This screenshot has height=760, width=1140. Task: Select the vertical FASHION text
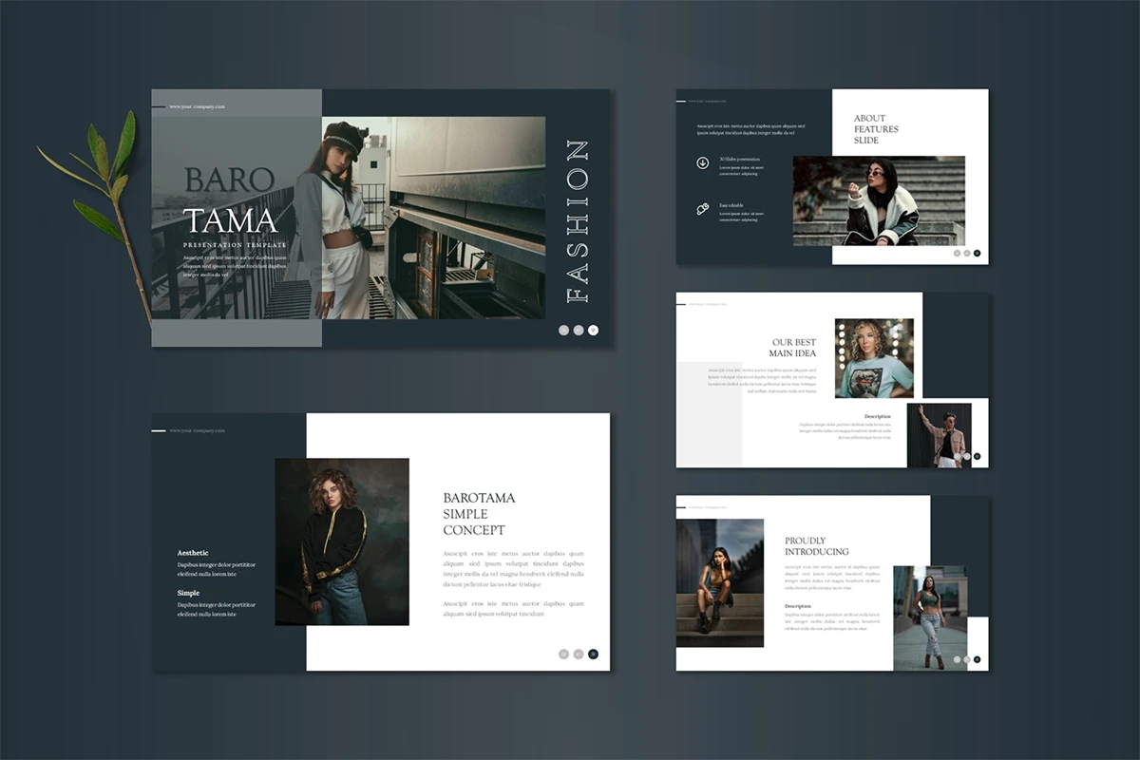(x=578, y=221)
